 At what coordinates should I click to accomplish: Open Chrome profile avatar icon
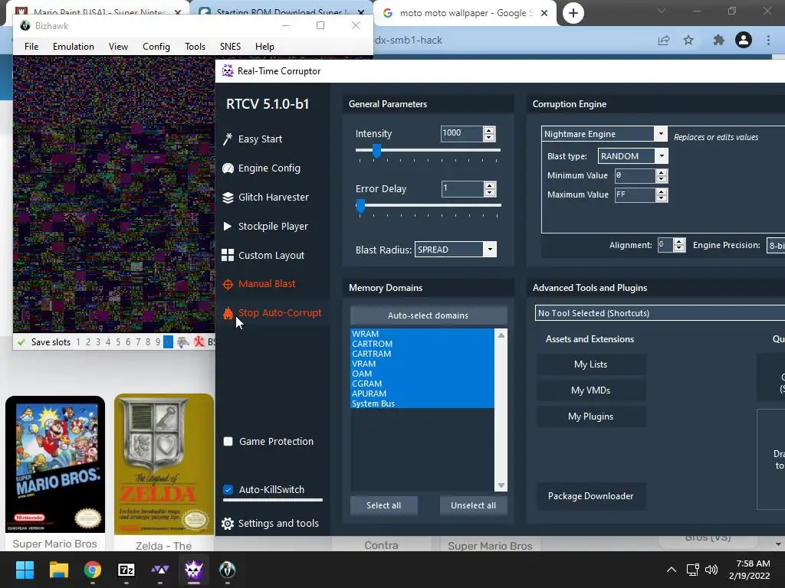click(x=744, y=40)
